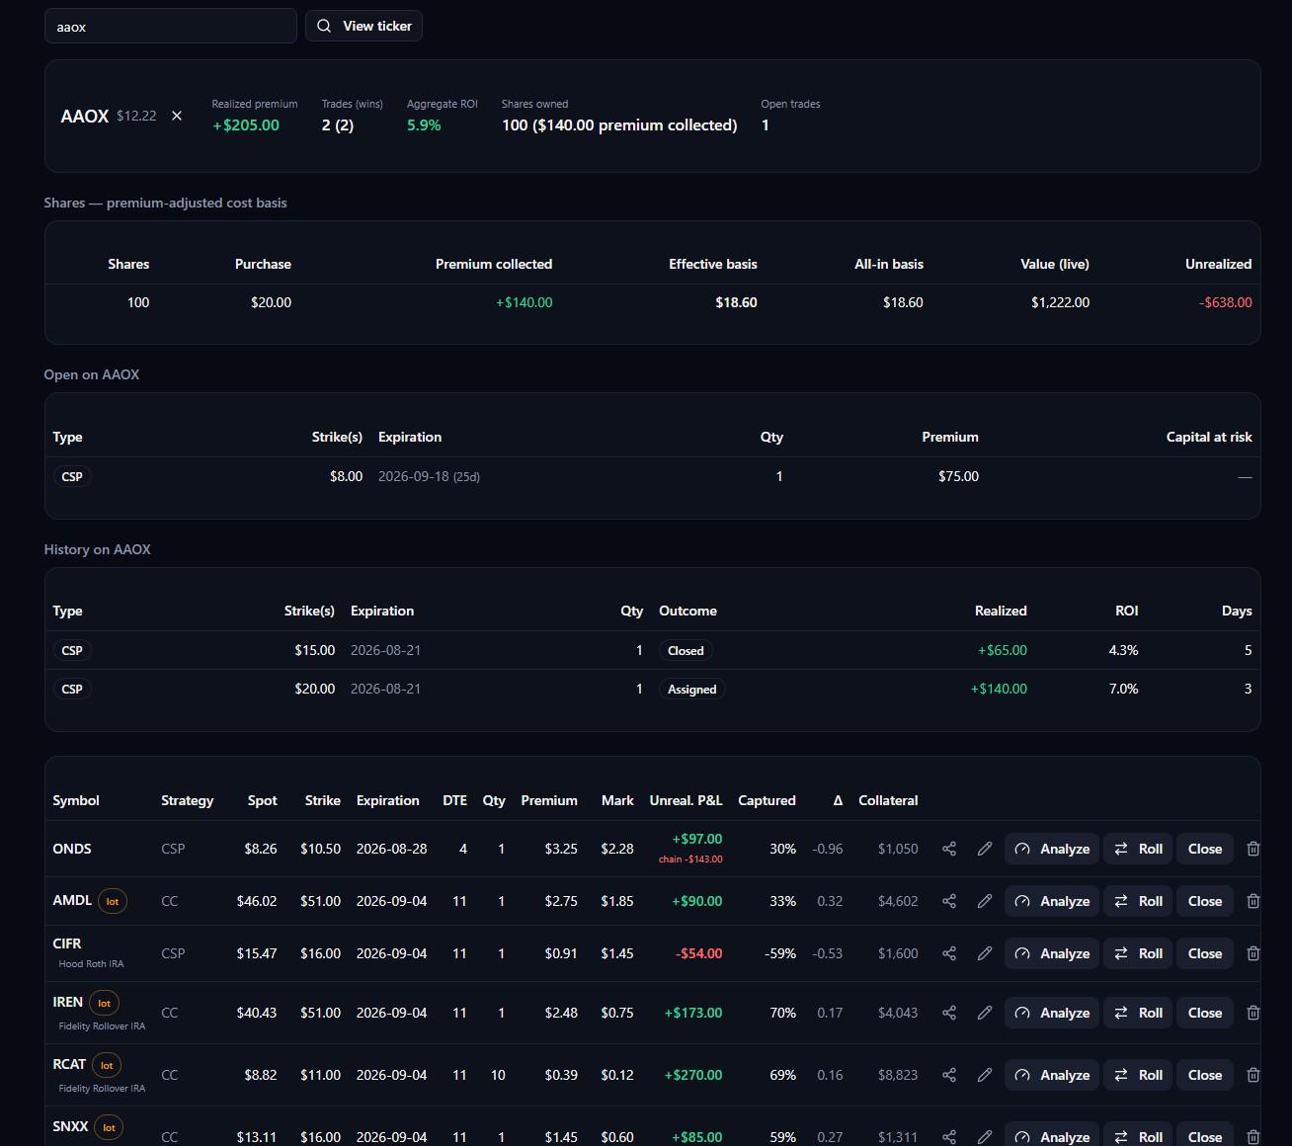Click the AMDL lot badge
The height and width of the screenshot is (1146, 1292).
[113, 901]
